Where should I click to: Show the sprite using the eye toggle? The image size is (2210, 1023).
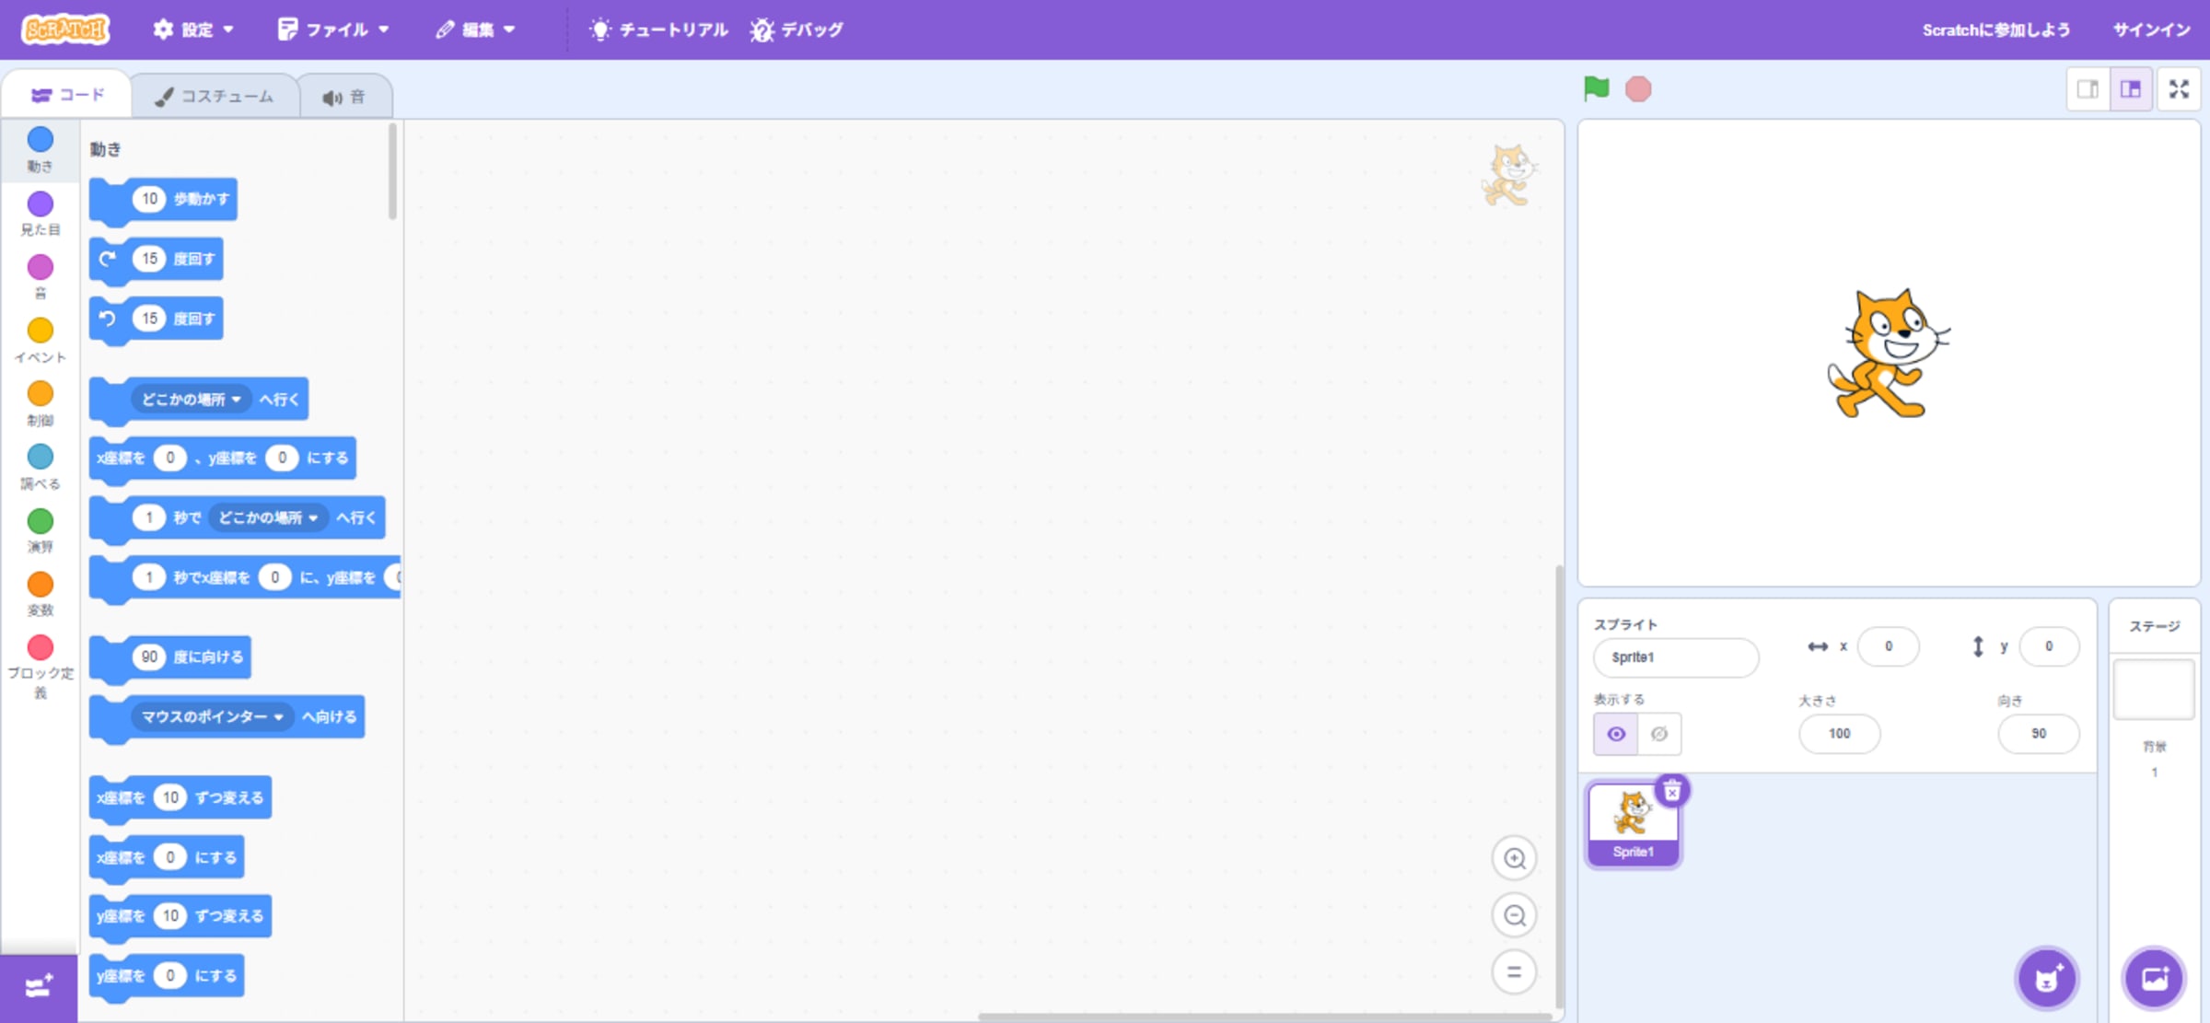point(1615,734)
